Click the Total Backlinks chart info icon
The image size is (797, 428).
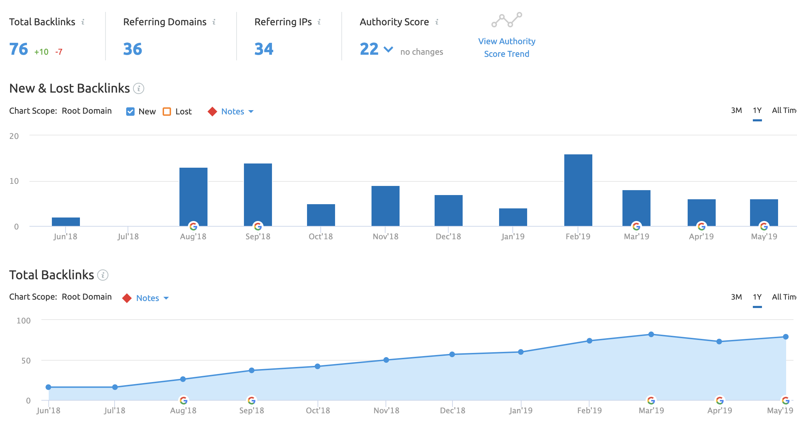click(103, 275)
